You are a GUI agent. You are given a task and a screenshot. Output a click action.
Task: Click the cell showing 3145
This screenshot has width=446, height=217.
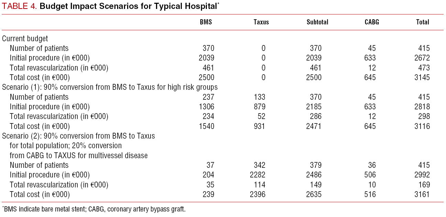[x=422, y=77]
